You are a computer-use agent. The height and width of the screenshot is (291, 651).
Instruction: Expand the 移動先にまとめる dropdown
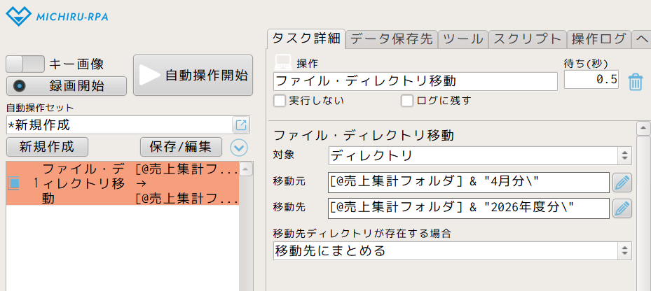pyautogui.click(x=453, y=250)
